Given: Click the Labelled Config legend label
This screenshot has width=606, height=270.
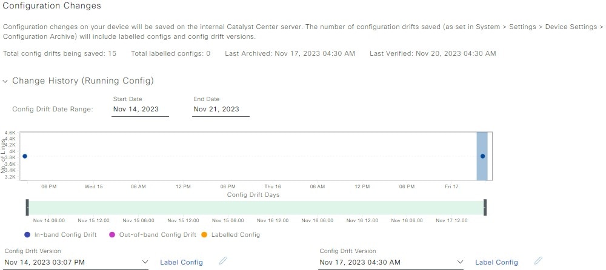Looking at the screenshot, I should pyautogui.click(x=235, y=234).
